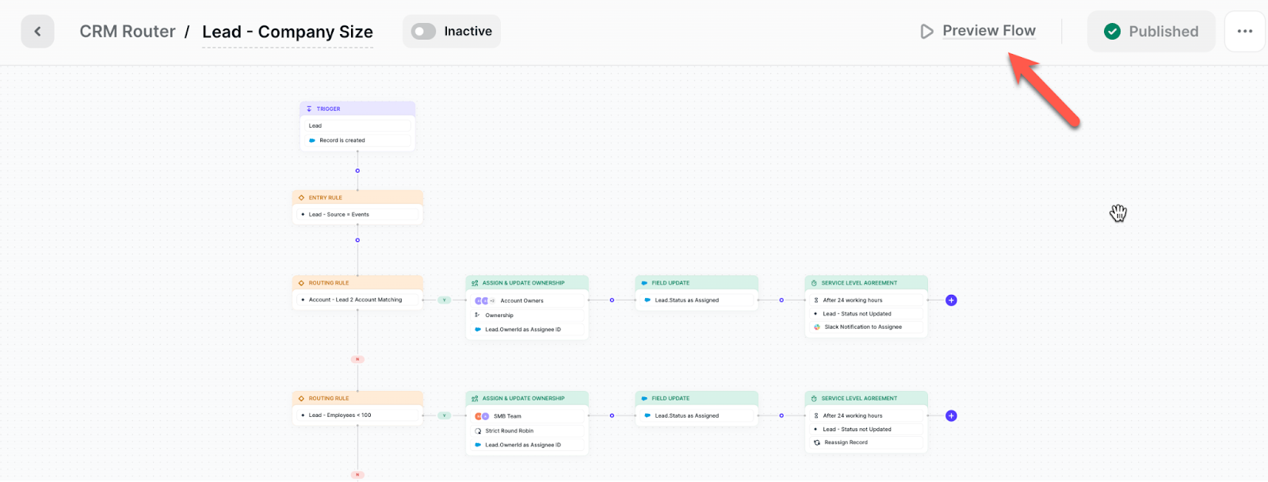Select Account - Lead 2 Account Matching rule

tap(357, 300)
